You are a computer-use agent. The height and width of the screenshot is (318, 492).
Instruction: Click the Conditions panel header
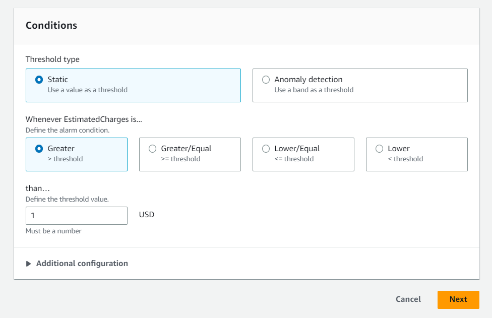tap(51, 25)
